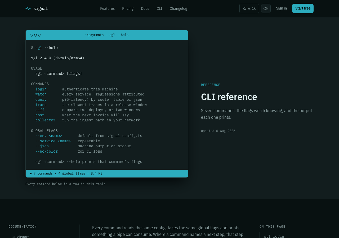The image size is (339, 238).
Task: Click the 6.1k stars count
Action: (252, 8)
